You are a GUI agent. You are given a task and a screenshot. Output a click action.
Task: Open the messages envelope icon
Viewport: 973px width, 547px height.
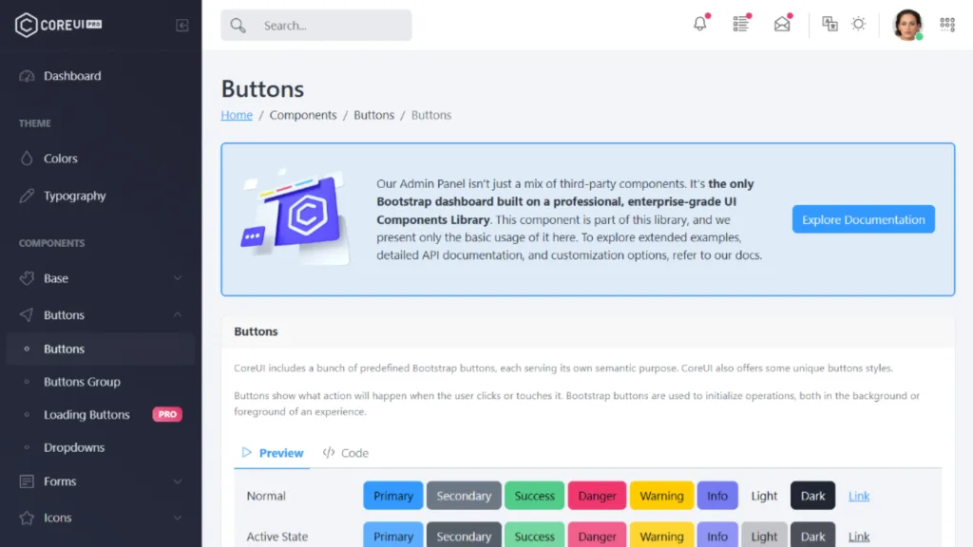tap(781, 24)
